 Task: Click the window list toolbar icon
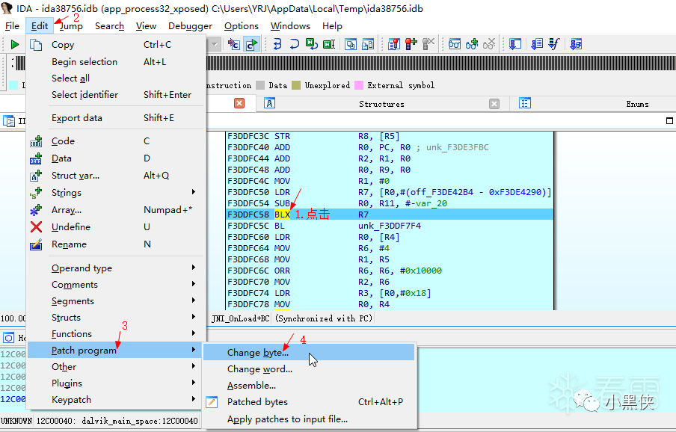tap(368, 44)
